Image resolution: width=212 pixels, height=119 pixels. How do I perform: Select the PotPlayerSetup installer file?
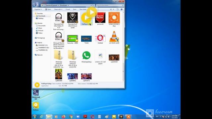(x=86, y=19)
